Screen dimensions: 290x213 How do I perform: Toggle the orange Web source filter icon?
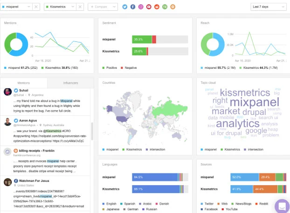tap(173, 7)
